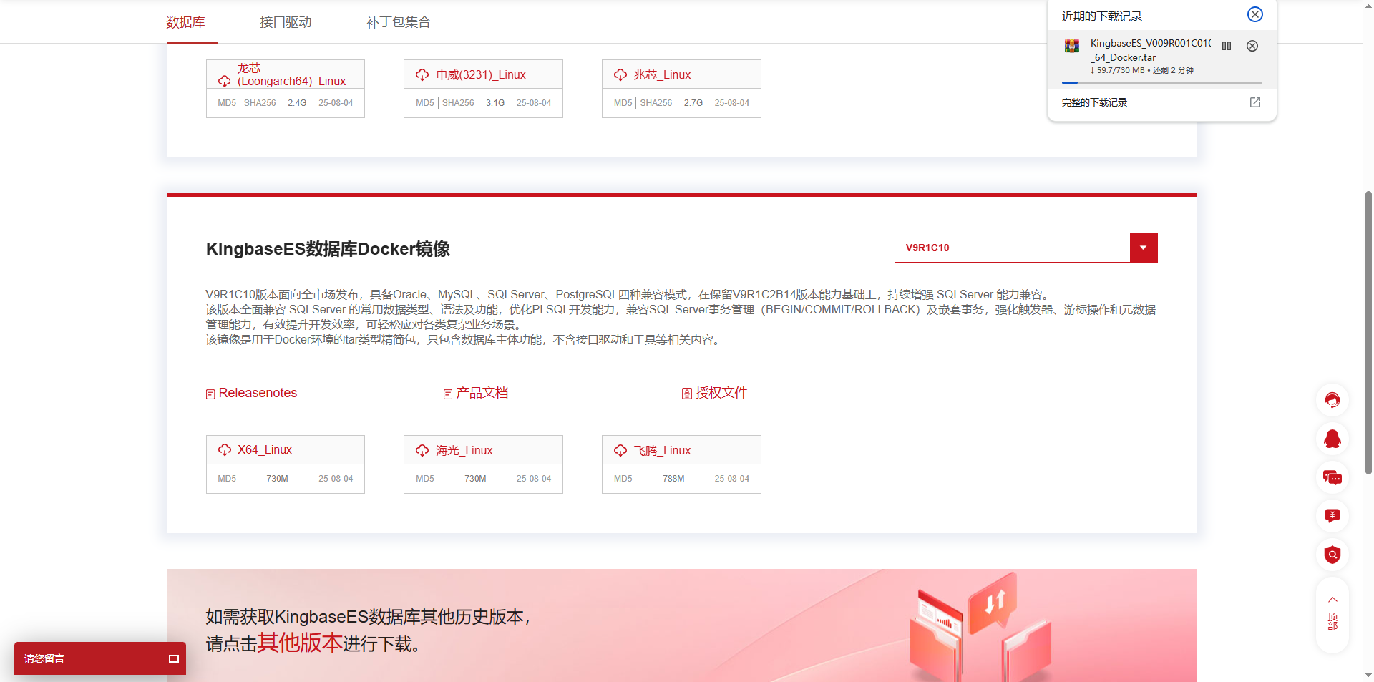This screenshot has width=1374, height=682.
Task: View MD5 for 申威(3231)_Linux package
Action: pos(425,103)
